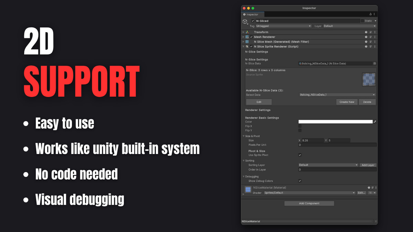Enable the Flip Y checkbox
The width and height of the screenshot is (413, 232).
300,130
